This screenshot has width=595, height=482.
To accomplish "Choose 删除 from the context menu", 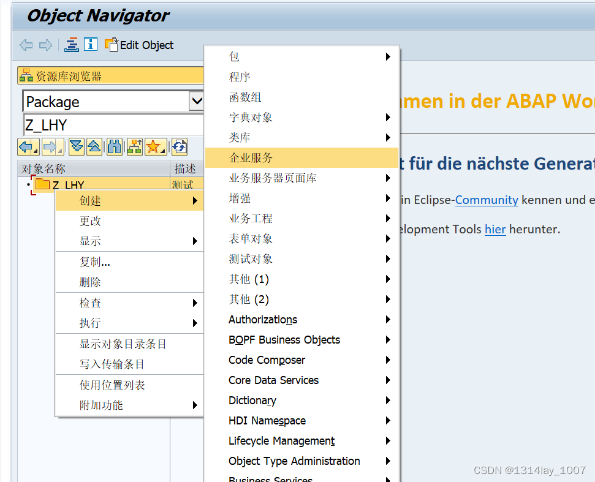I will point(129,282).
